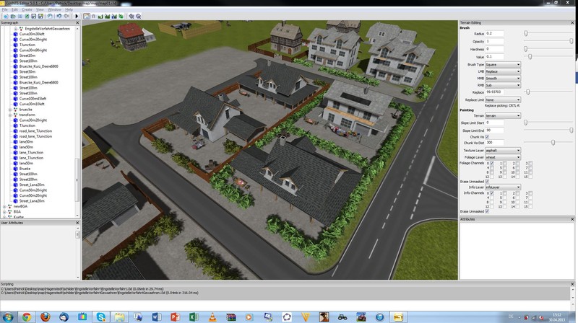
Task: Open VLC media player from taskbar
Action: pyautogui.click(x=212, y=317)
